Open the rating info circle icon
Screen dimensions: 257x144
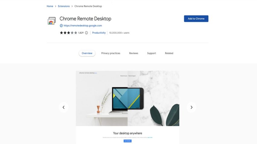86,33
